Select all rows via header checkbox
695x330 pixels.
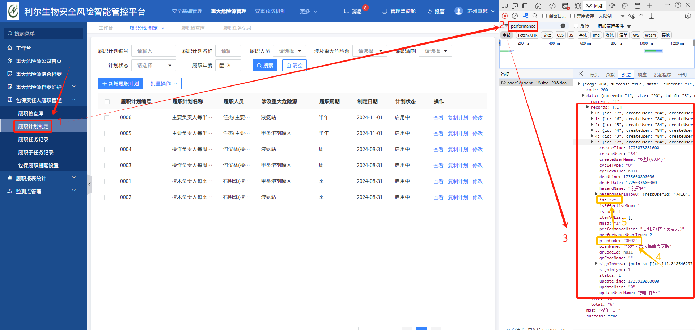pos(107,101)
